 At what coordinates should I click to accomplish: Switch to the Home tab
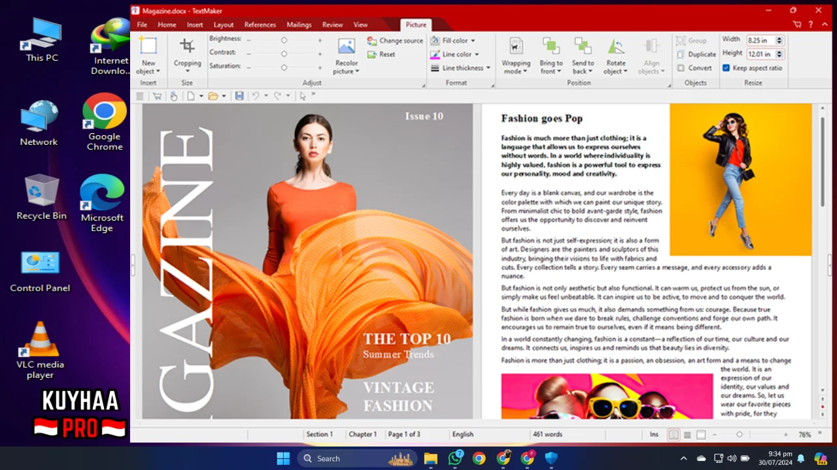[167, 25]
